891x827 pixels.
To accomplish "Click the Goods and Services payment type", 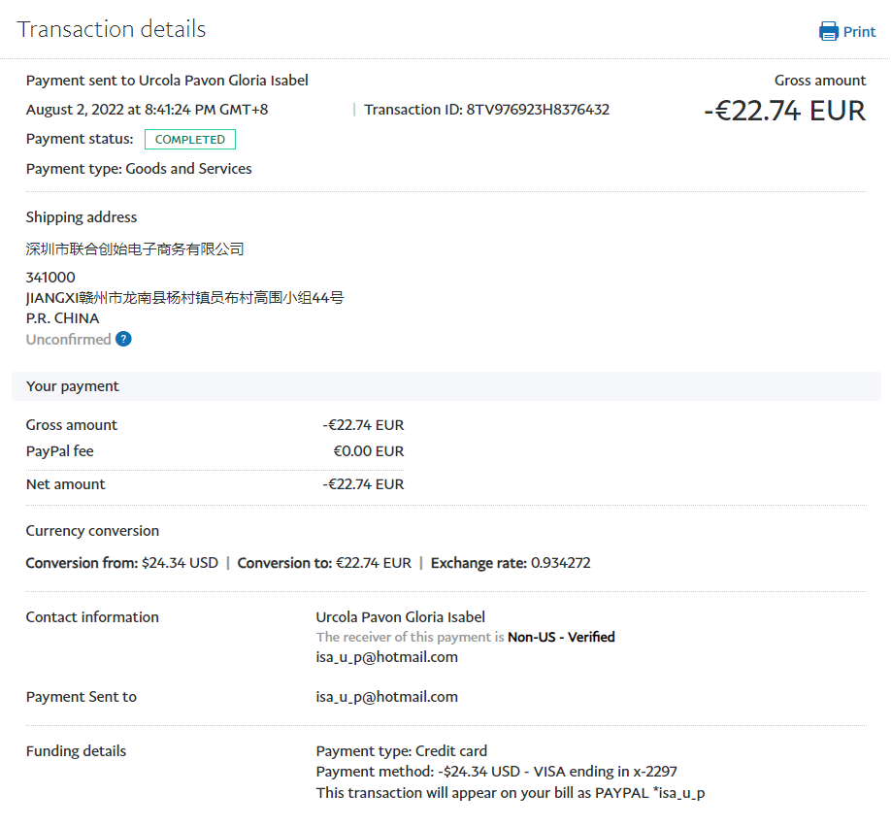I will click(x=188, y=169).
